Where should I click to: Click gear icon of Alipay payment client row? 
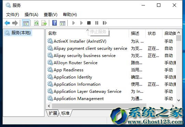(50, 48)
